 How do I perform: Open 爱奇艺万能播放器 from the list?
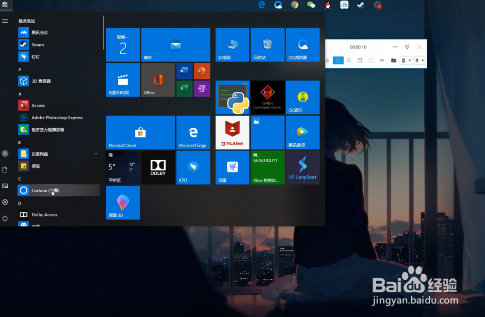(59, 130)
